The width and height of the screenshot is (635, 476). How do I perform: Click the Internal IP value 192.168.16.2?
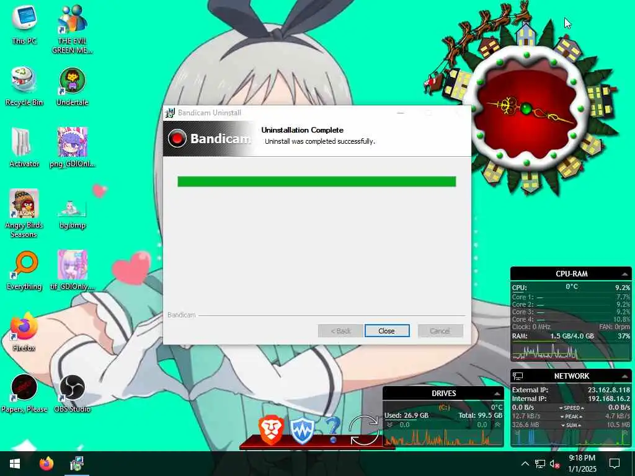tap(609, 399)
